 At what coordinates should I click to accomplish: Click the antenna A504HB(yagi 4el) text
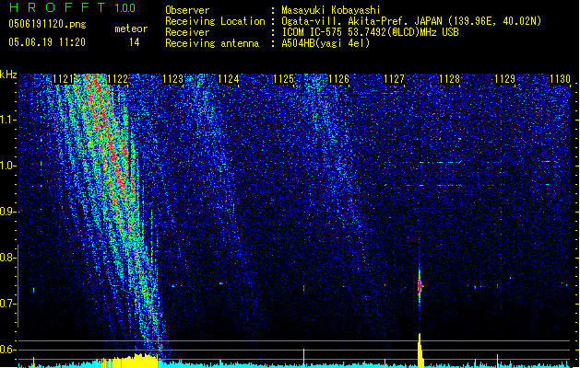pyautogui.click(x=326, y=43)
